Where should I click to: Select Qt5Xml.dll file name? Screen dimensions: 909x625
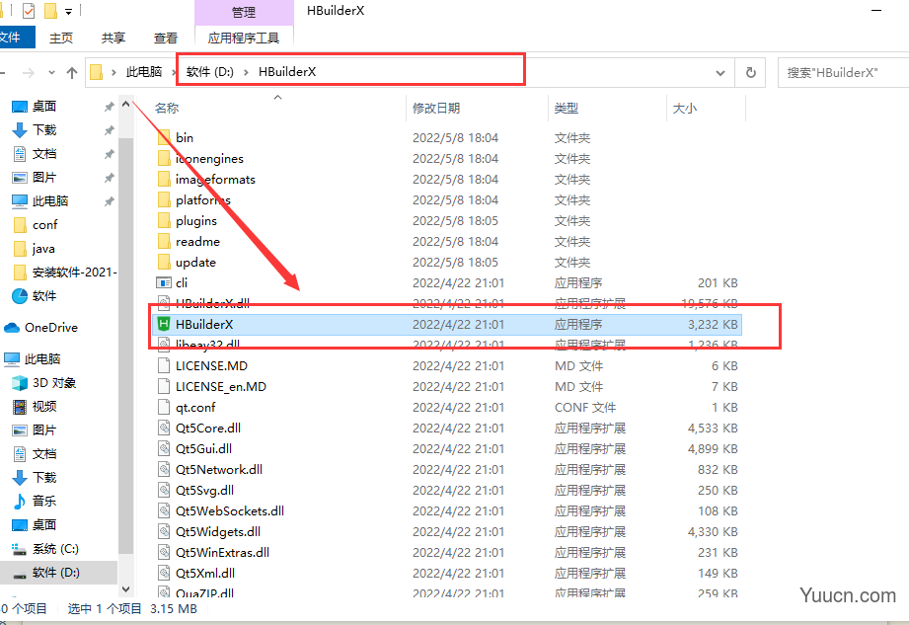(x=205, y=574)
